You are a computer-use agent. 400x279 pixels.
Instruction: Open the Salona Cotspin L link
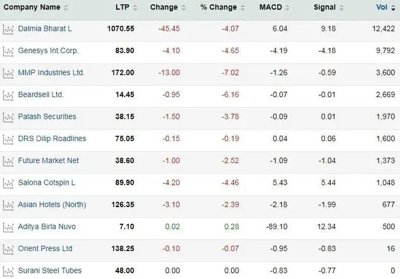46,183
